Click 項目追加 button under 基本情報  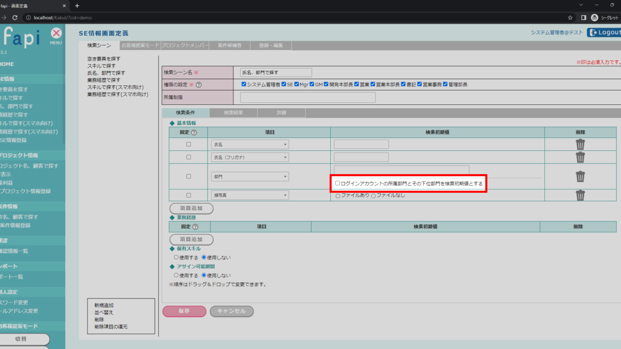tap(191, 208)
